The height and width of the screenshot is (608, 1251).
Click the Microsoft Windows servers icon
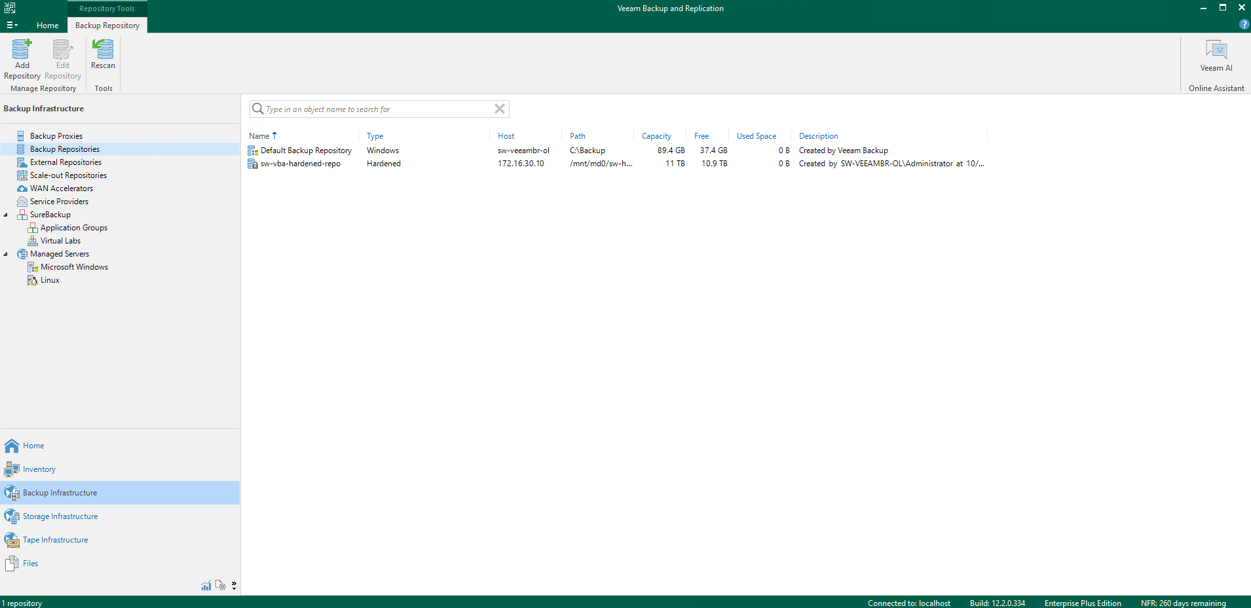tap(33, 267)
